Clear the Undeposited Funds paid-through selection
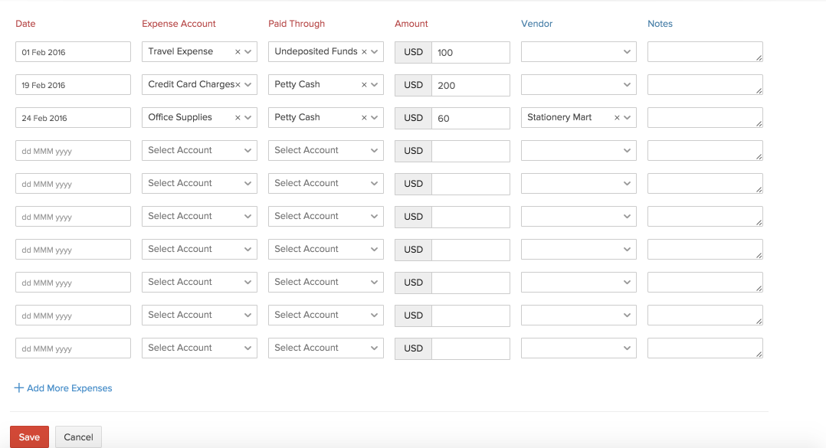Viewport: 826px width, 448px height. (364, 52)
